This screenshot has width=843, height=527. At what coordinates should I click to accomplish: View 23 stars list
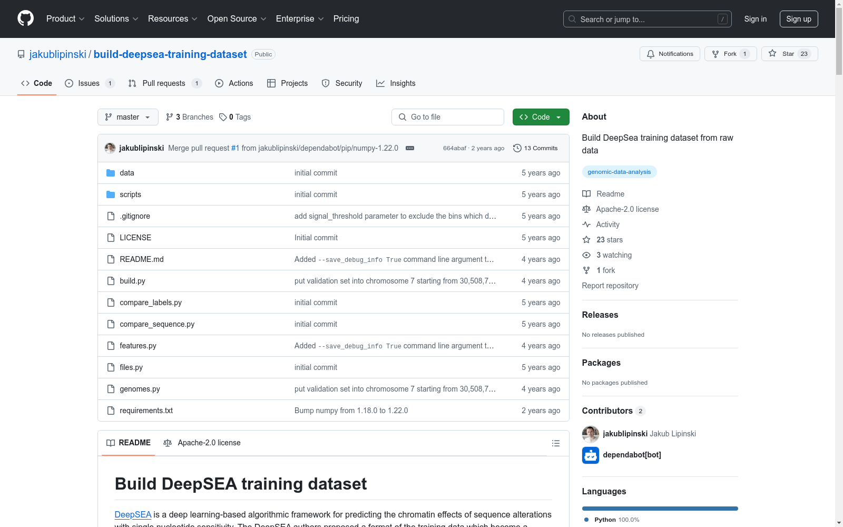tap(603, 240)
